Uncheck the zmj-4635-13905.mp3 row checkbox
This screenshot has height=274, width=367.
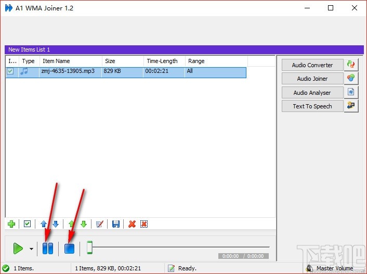(x=10, y=71)
